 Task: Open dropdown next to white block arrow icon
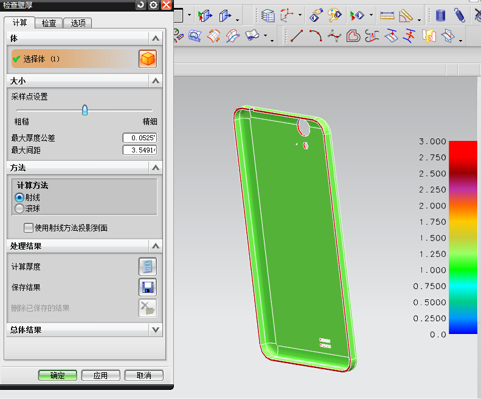click(237, 21)
